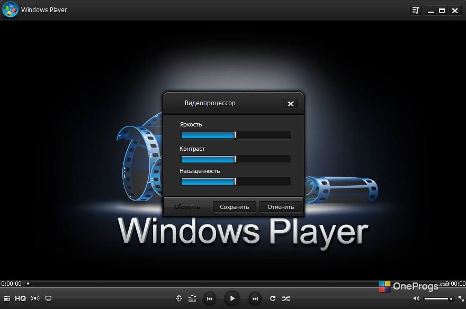466x309 pixels.
Task: Click the elapsed time 0:00:00 on left
Action: [x=11, y=284]
